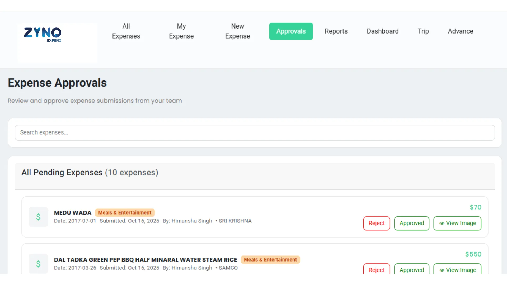
Task: Focus the Search expenses field
Action: pos(255,132)
